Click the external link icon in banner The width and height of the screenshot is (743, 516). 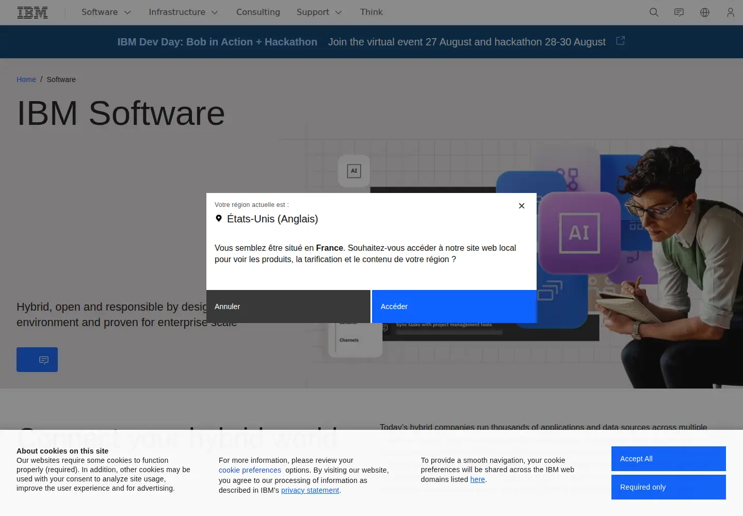coord(621,40)
